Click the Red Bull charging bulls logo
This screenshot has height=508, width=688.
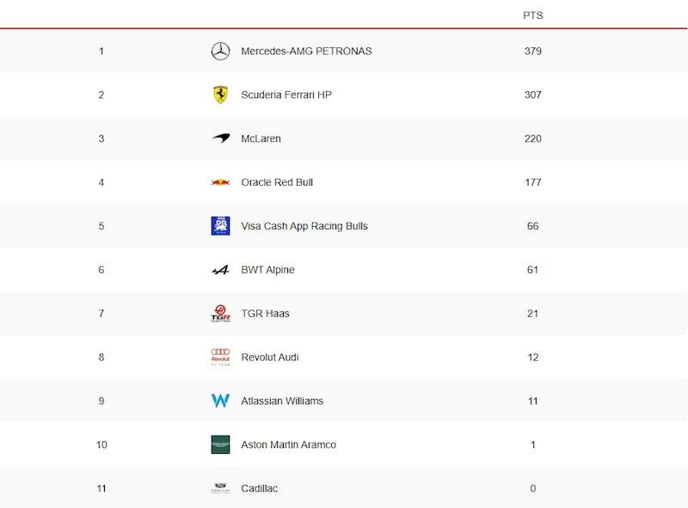click(220, 182)
